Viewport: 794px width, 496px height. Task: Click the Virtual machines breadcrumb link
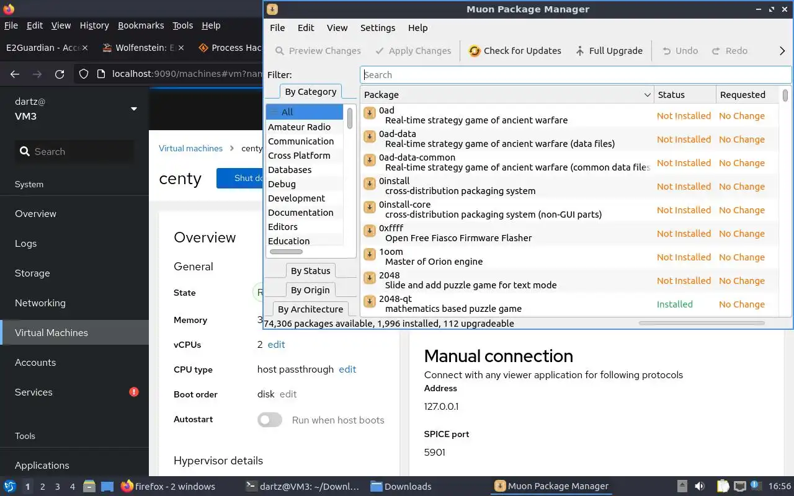coord(190,148)
